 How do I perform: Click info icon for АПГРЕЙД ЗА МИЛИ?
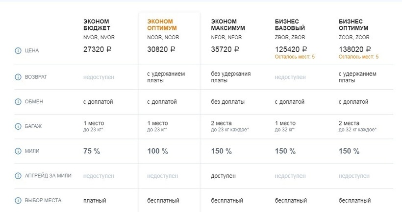(18, 176)
